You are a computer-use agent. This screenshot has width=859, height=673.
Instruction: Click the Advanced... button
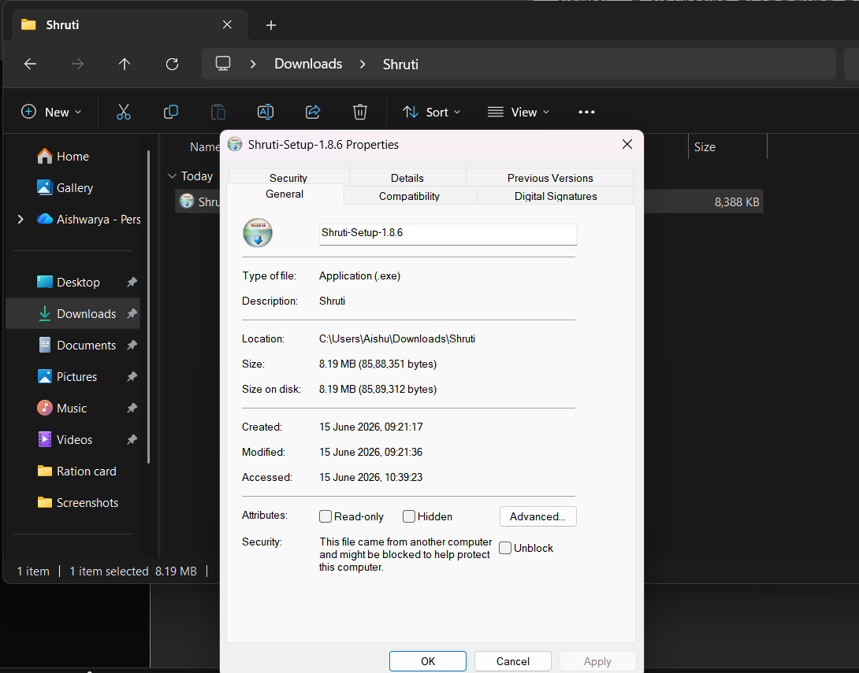[x=538, y=516]
